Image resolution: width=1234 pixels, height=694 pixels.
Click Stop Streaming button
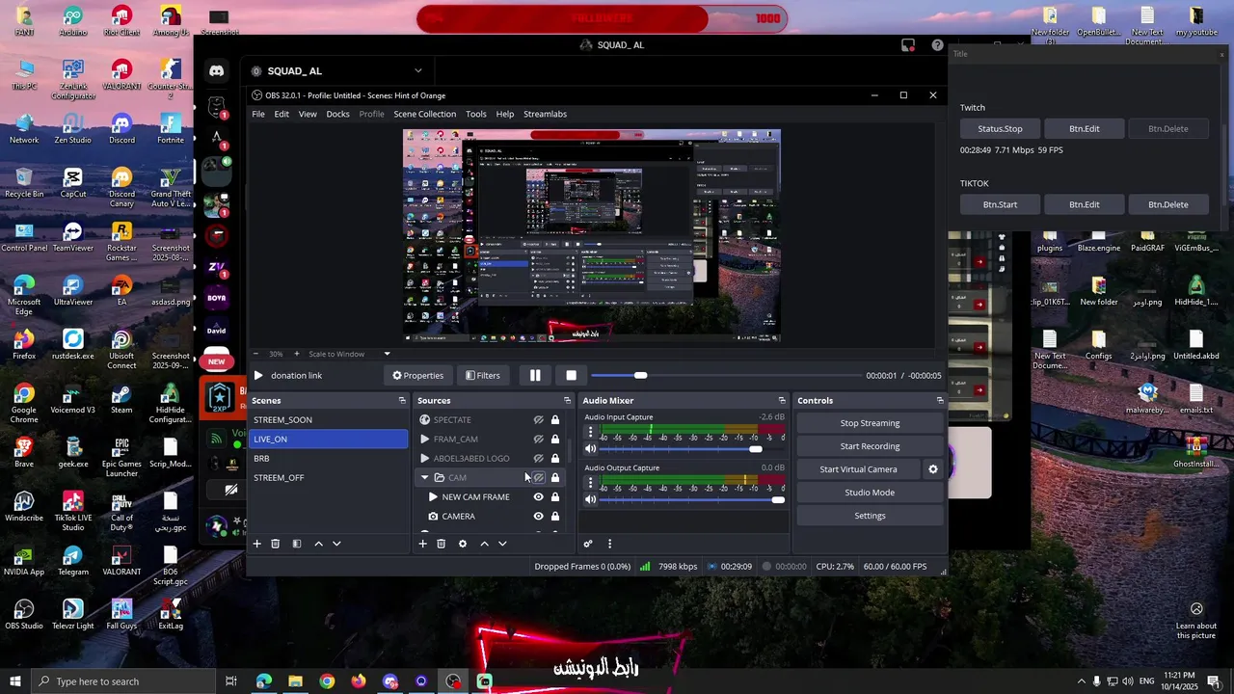(x=870, y=423)
